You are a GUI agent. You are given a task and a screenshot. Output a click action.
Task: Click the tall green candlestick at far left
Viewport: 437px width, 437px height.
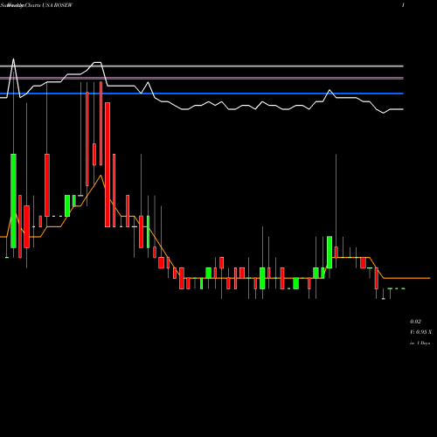(x=13, y=201)
